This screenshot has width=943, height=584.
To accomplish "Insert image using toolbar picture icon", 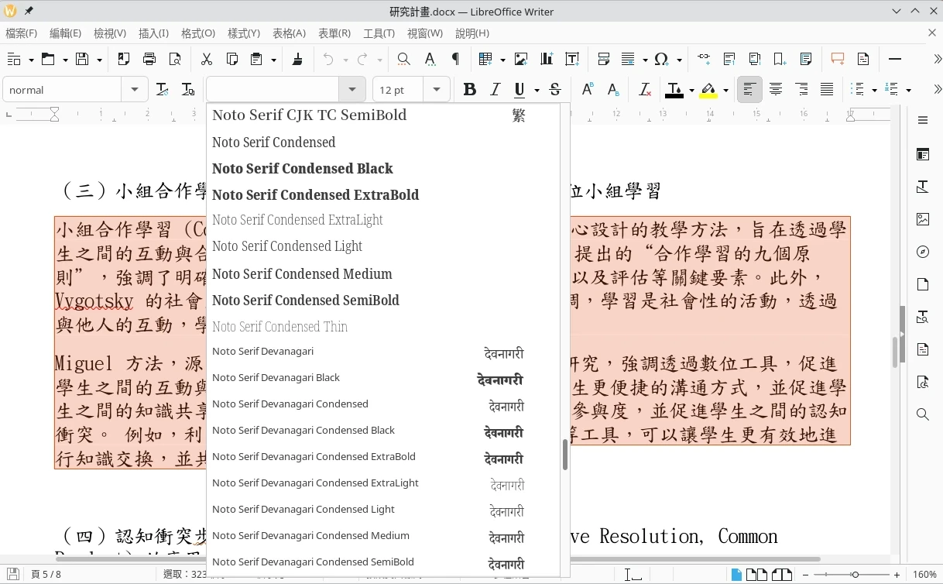I will click(521, 59).
